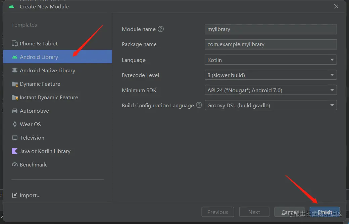Open the Import... option label
Image resolution: width=349 pixels, height=224 pixels.
coord(30,195)
